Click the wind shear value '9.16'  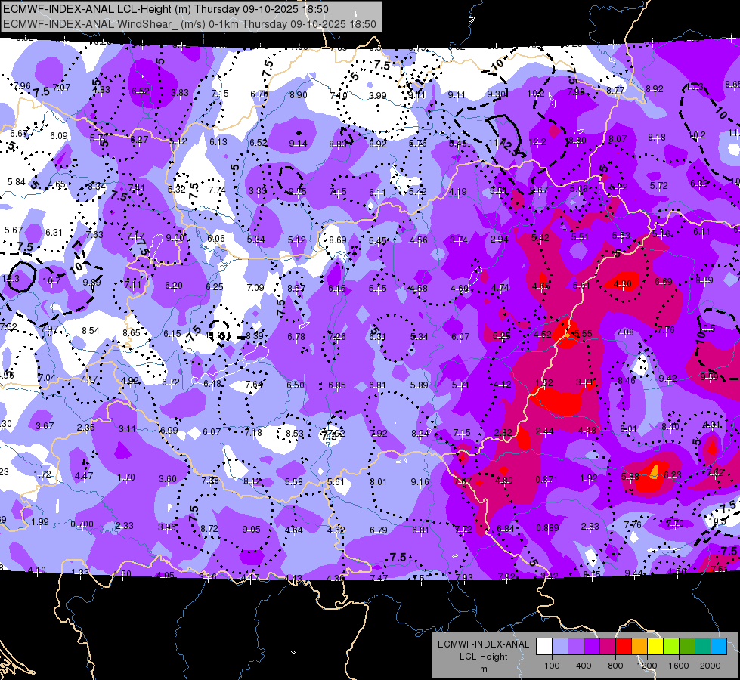tap(420, 482)
